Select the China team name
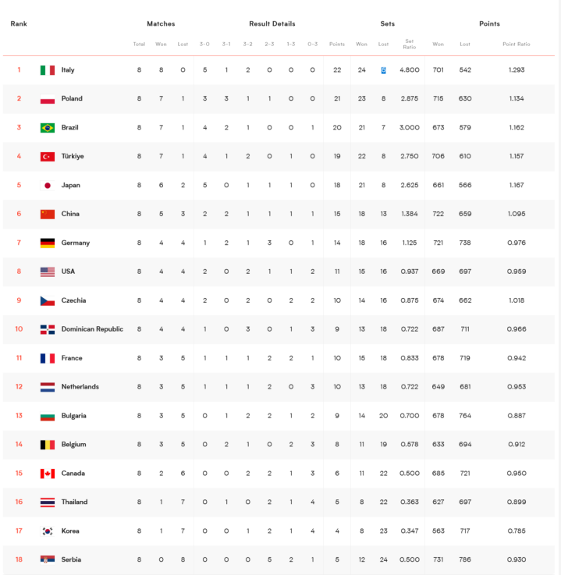The height and width of the screenshot is (575, 561). [70, 214]
